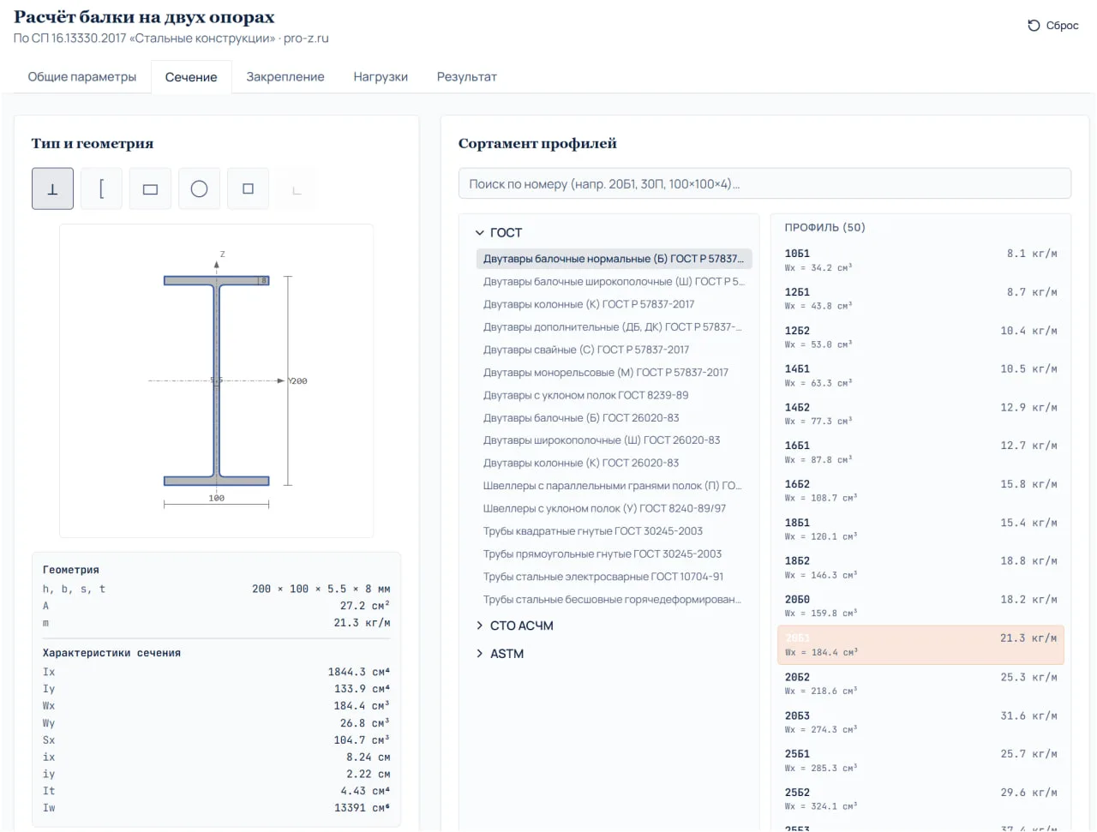Select Трубы квадратные гнутые ГОСТ 30245-2003
Image resolution: width=1097 pixels, height=832 pixels.
tap(614, 531)
